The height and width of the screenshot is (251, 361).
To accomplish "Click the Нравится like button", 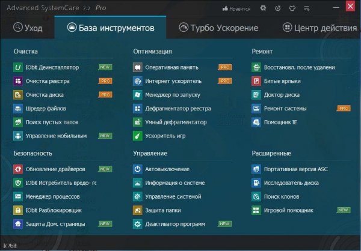I will 236,9.
